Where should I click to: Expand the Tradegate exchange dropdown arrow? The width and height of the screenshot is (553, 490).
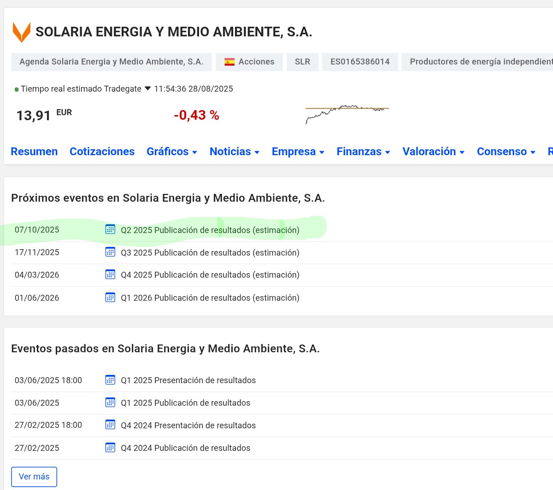point(147,88)
